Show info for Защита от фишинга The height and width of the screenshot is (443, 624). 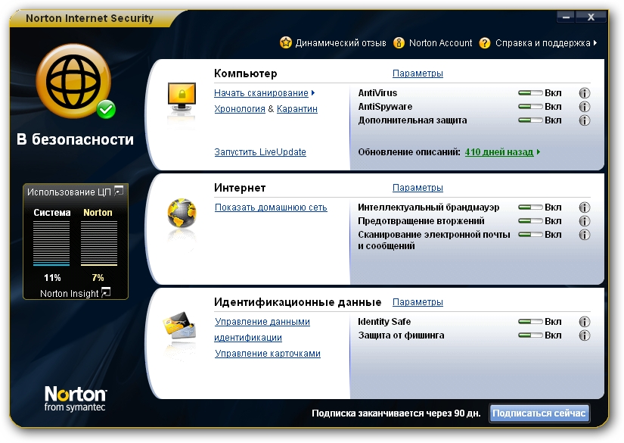point(584,335)
